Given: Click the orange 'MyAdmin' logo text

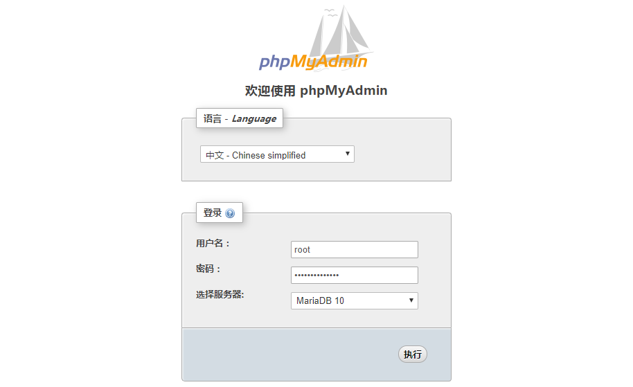Looking at the screenshot, I should 328,62.
